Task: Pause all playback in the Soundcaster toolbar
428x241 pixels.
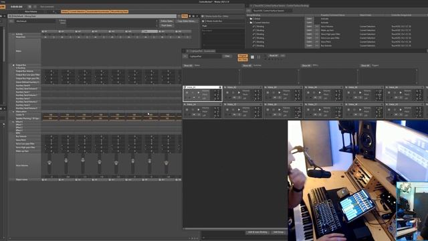Action: [x=259, y=57]
